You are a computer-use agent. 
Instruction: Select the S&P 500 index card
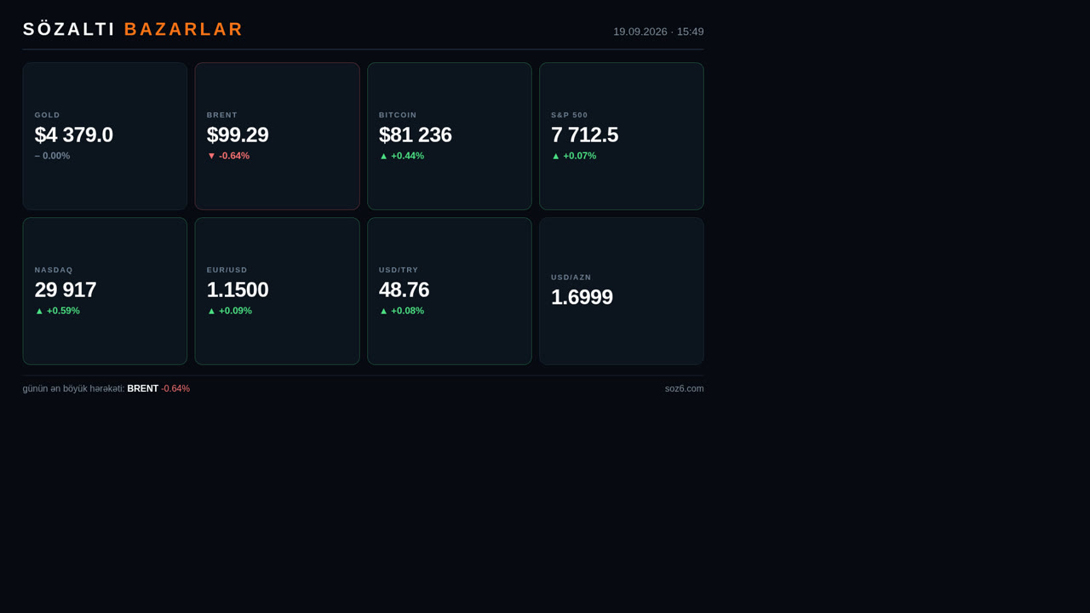pos(622,136)
